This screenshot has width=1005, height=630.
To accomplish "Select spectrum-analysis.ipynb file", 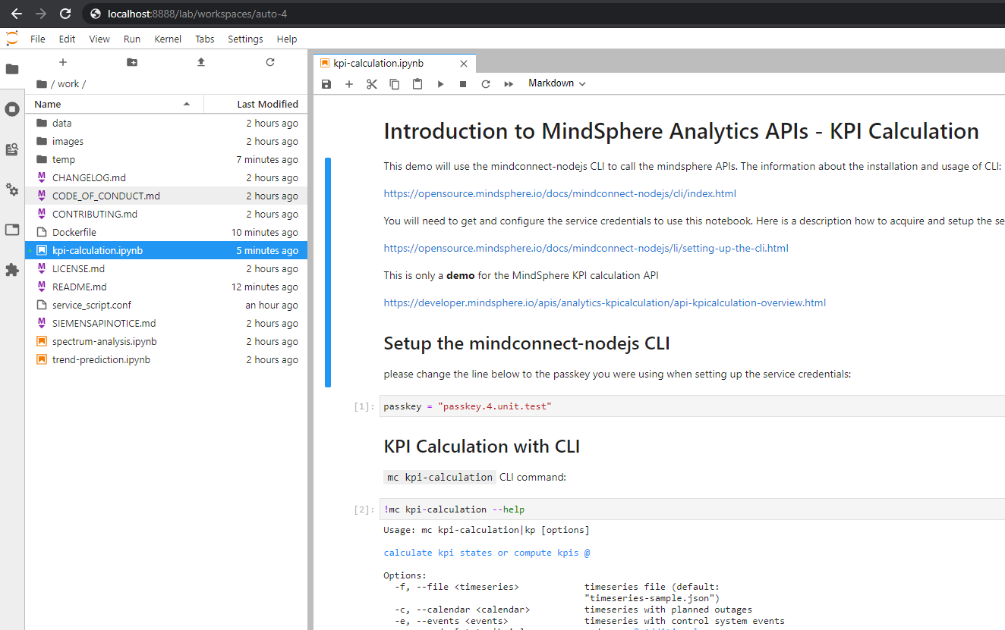I will pos(166,341).
